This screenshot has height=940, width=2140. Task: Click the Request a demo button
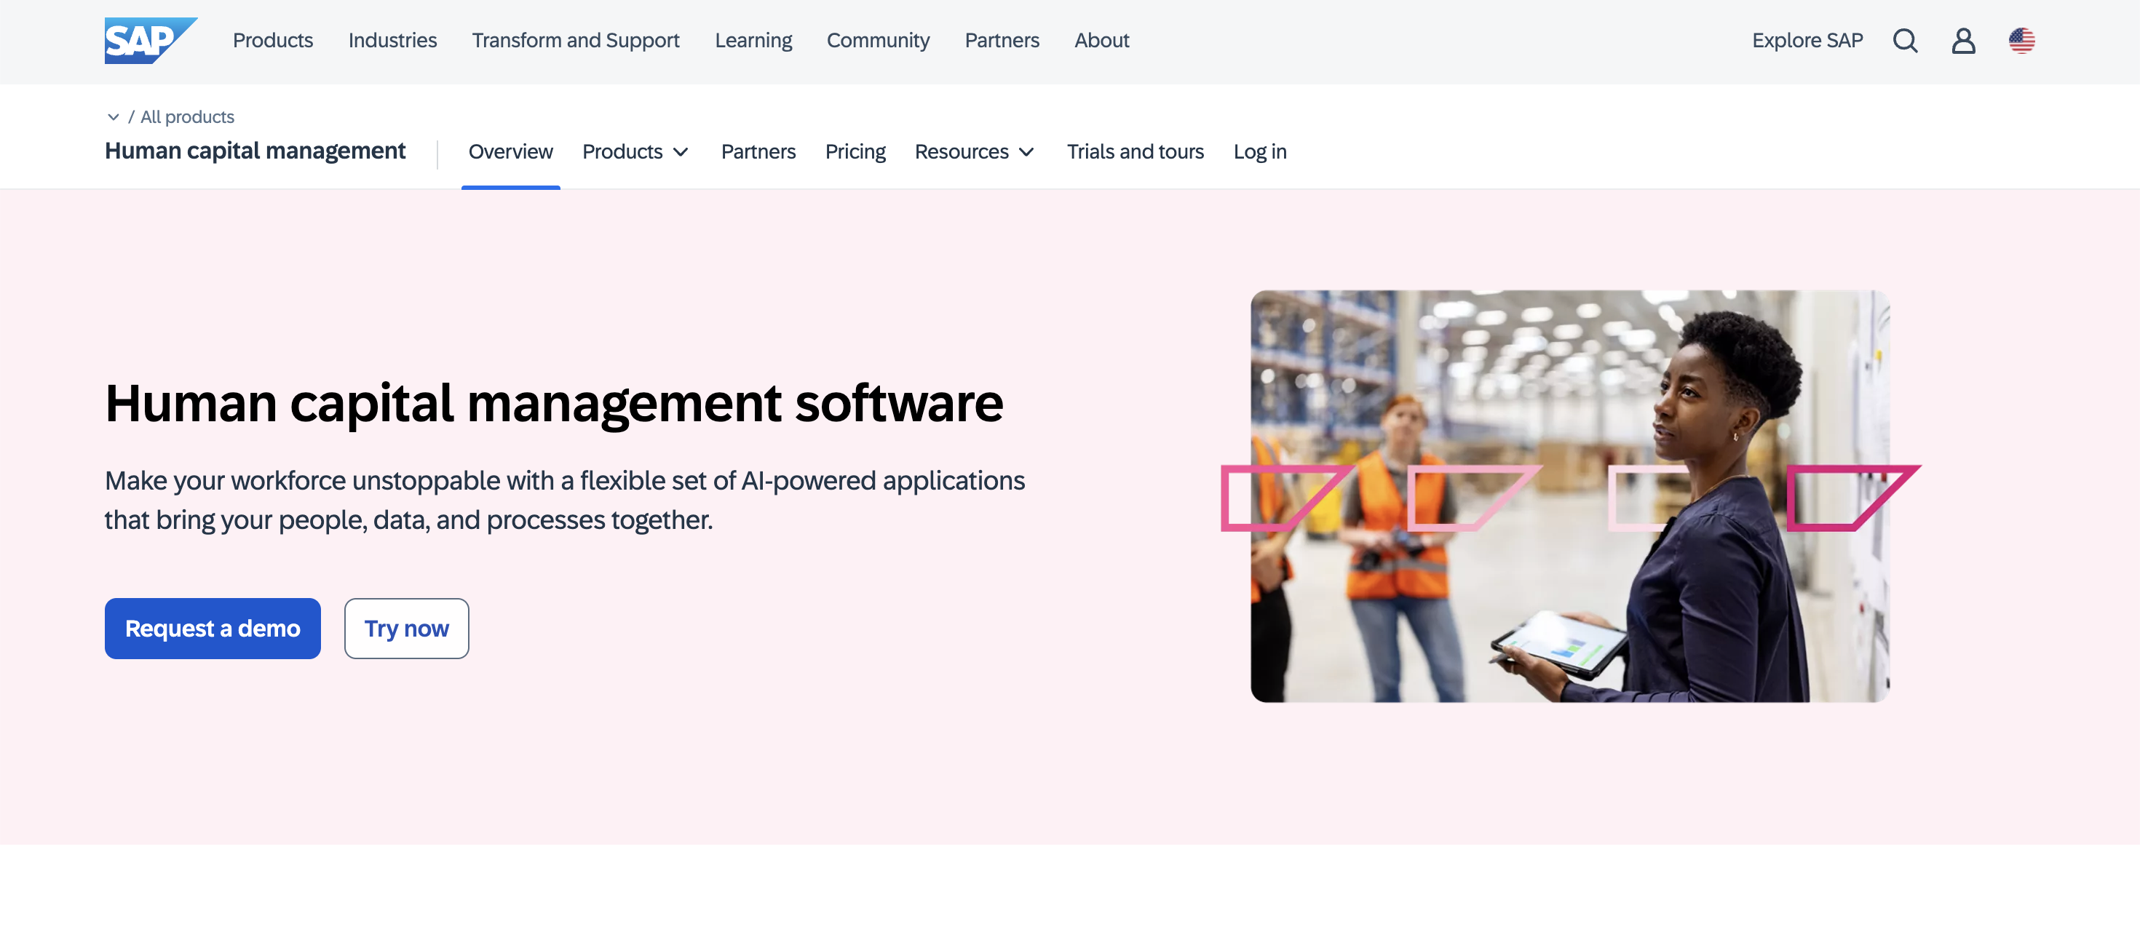coord(212,629)
